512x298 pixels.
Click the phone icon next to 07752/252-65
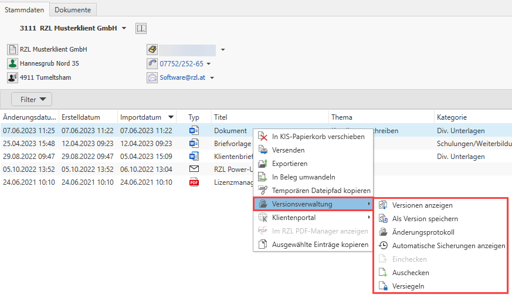[x=152, y=63]
